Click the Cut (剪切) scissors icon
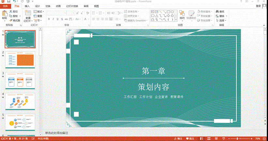The width and height of the screenshot is (268, 141). coord(11,11)
